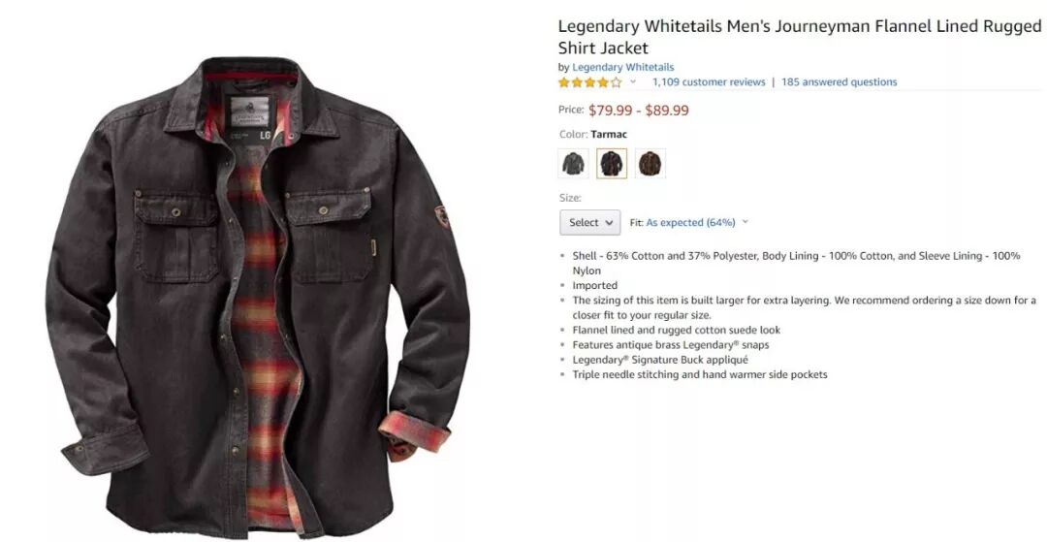Expand the star rating breakdown chevron
This screenshot has width=1047, height=542.
(x=633, y=82)
